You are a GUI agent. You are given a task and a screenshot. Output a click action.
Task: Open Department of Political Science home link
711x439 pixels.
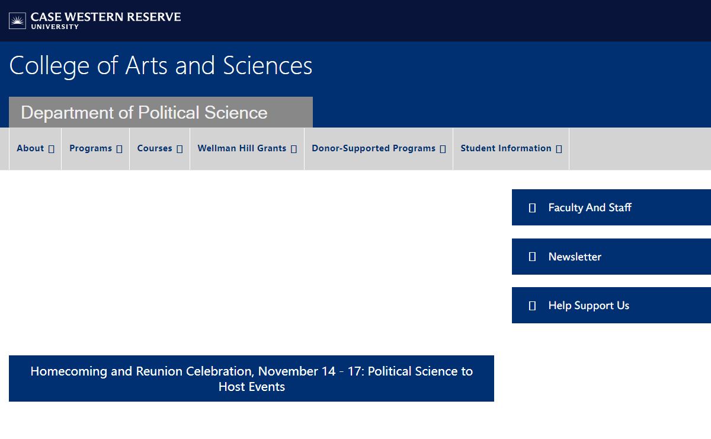[x=144, y=113]
